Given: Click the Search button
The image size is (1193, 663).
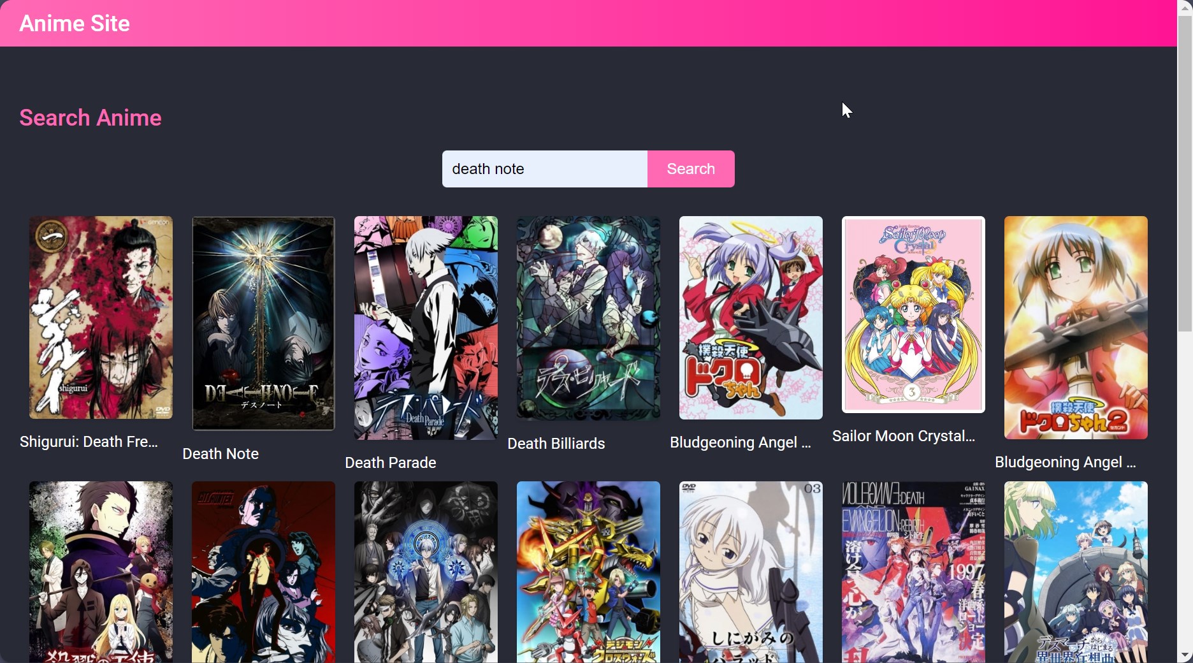Looking at the screenshot, I should point(691,169).
